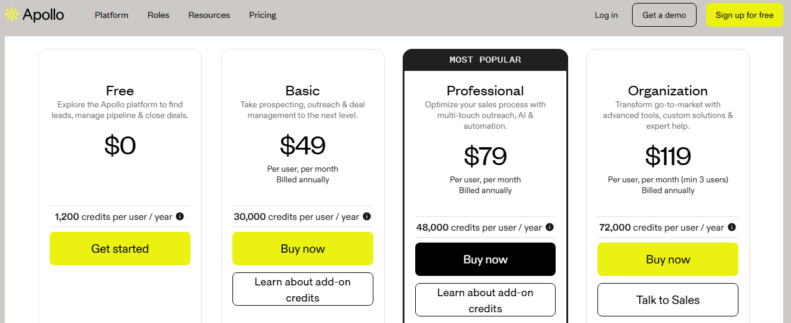Image resolution: width=791 pixels, height=323 pixels.
Task: Click the Log in link
Action: pyautogui.click(x=606, y=15)
